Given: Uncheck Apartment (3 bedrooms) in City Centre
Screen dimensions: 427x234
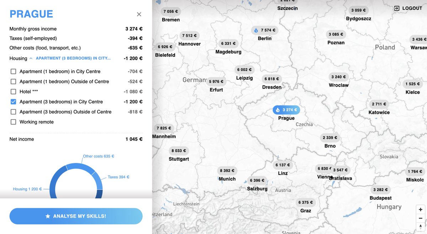Looking at the screenshot, I should click(x=14, y=102).
